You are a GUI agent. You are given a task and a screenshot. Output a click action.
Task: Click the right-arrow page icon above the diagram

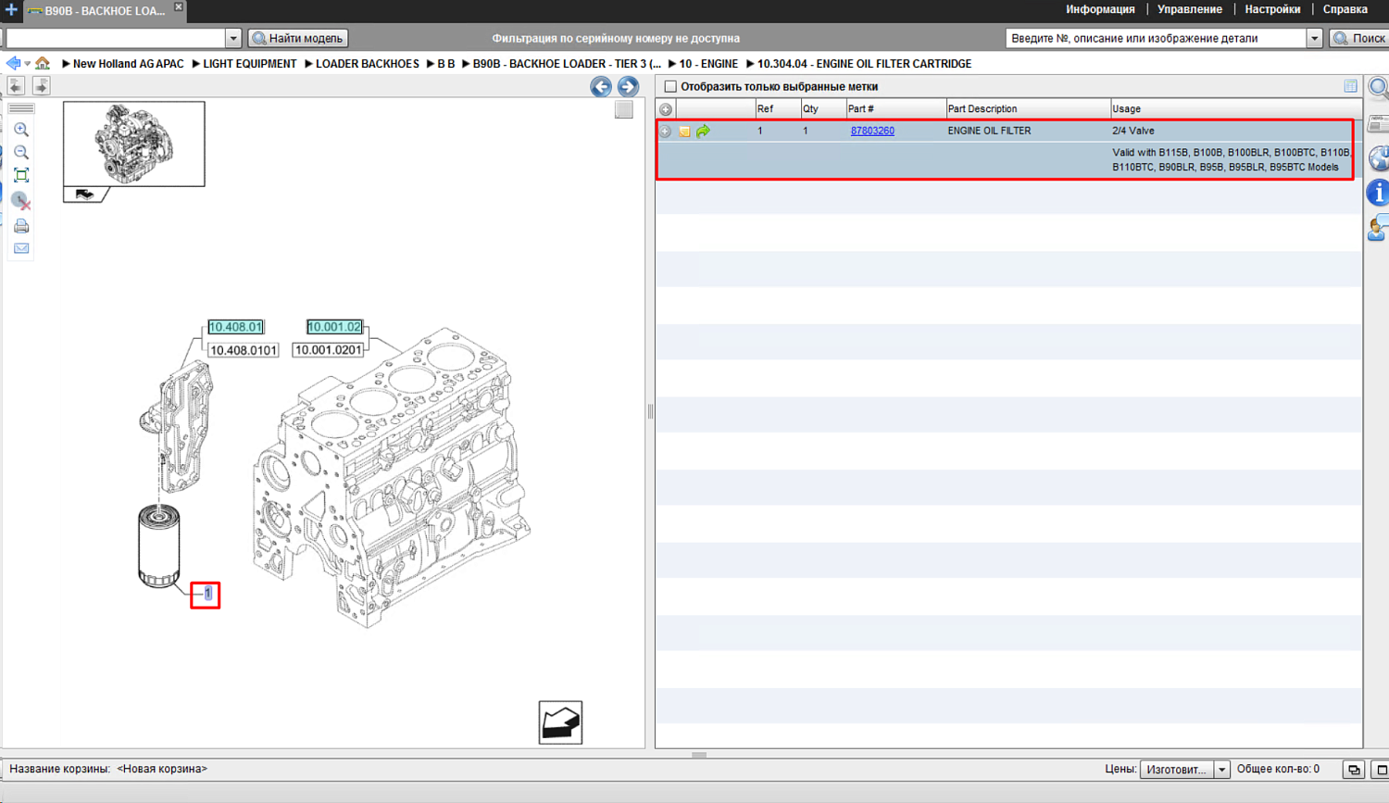(x=41, y=85)
